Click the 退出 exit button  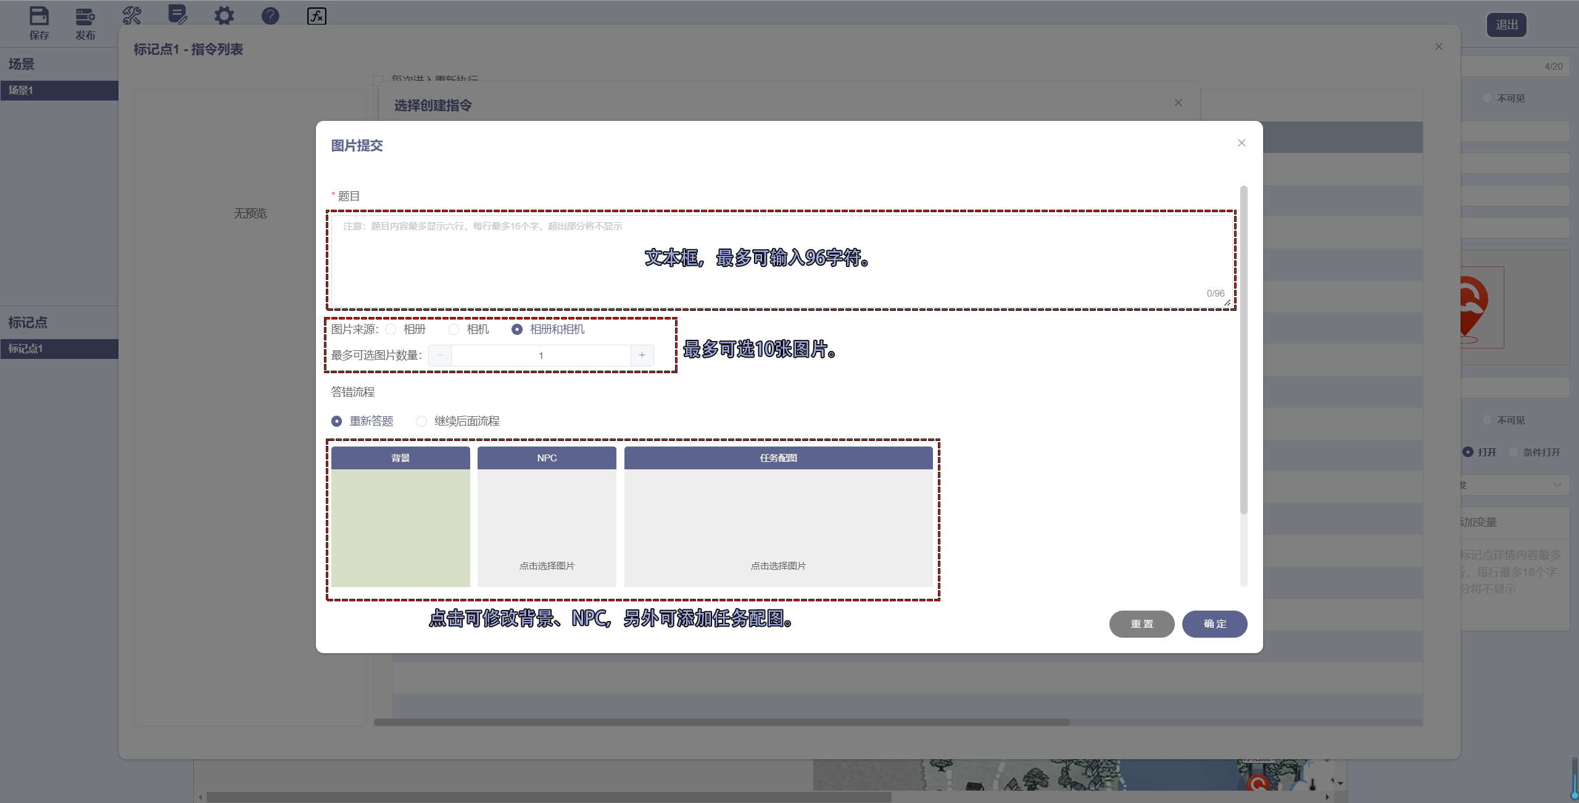[1506, 25]
